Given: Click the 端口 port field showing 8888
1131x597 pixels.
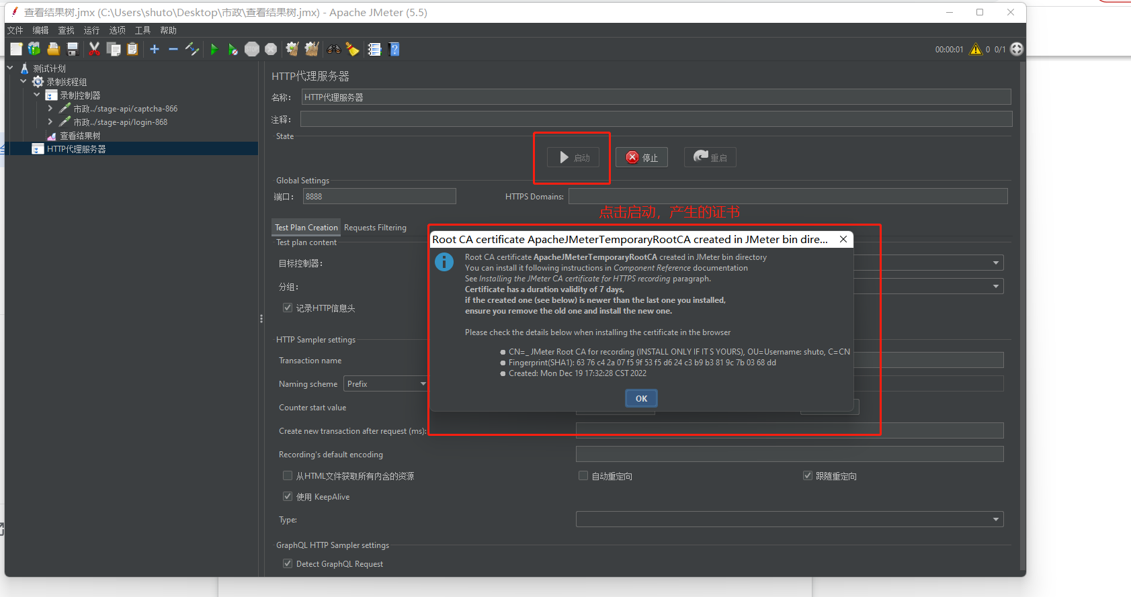Looking at the screenshot, I should tap(380, 196).
